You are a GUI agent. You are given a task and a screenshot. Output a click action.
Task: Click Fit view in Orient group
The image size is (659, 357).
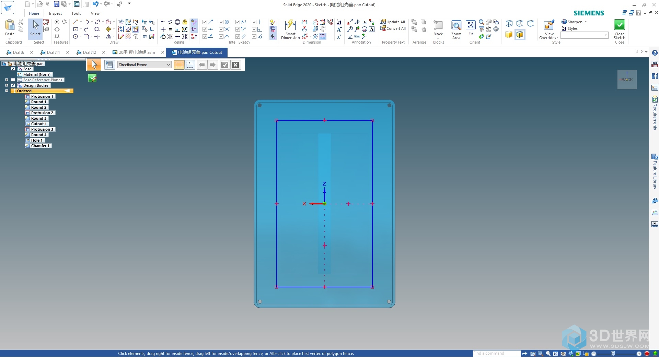click(x=471, y=28)
